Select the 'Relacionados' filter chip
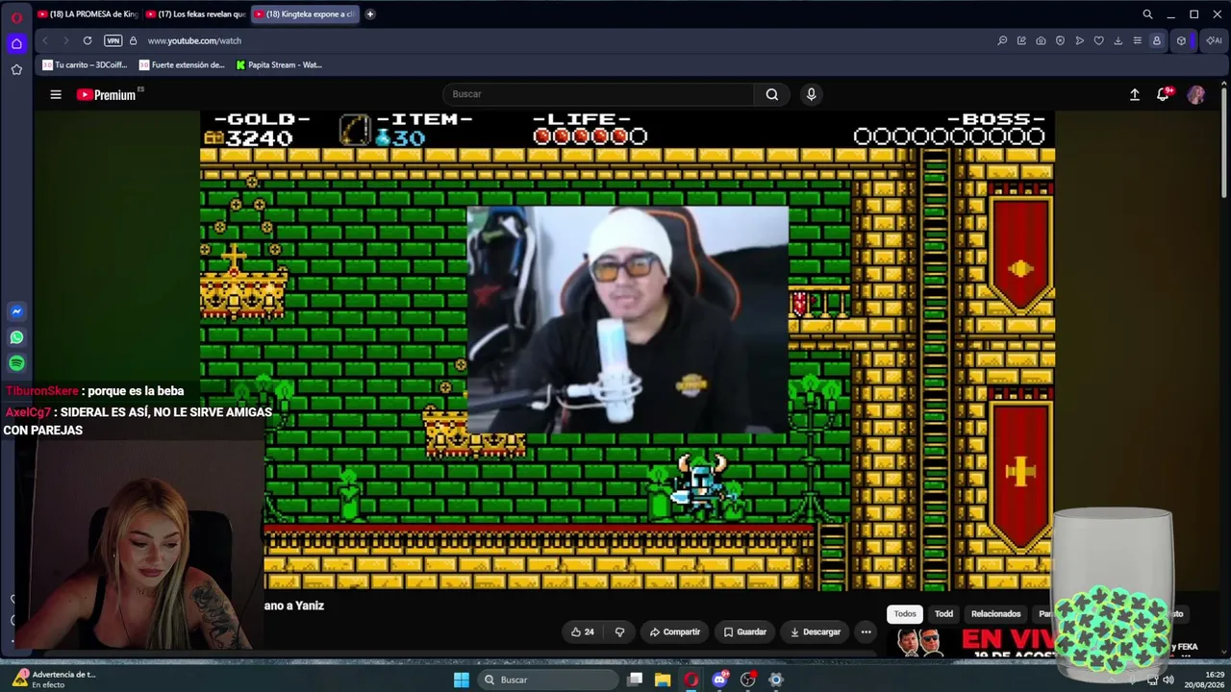Viewport: 1231px width, 692px height. click(995, 613)
